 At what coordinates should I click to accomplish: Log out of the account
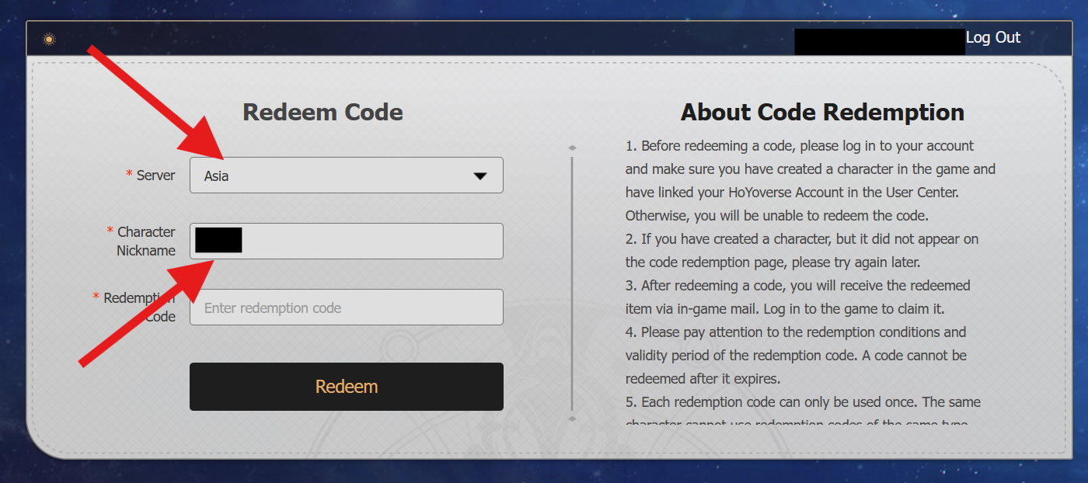point(992,37)
